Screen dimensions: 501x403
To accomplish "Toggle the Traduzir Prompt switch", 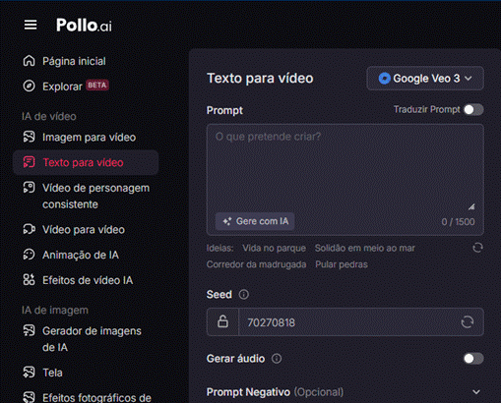I will [x=473, y=110].
